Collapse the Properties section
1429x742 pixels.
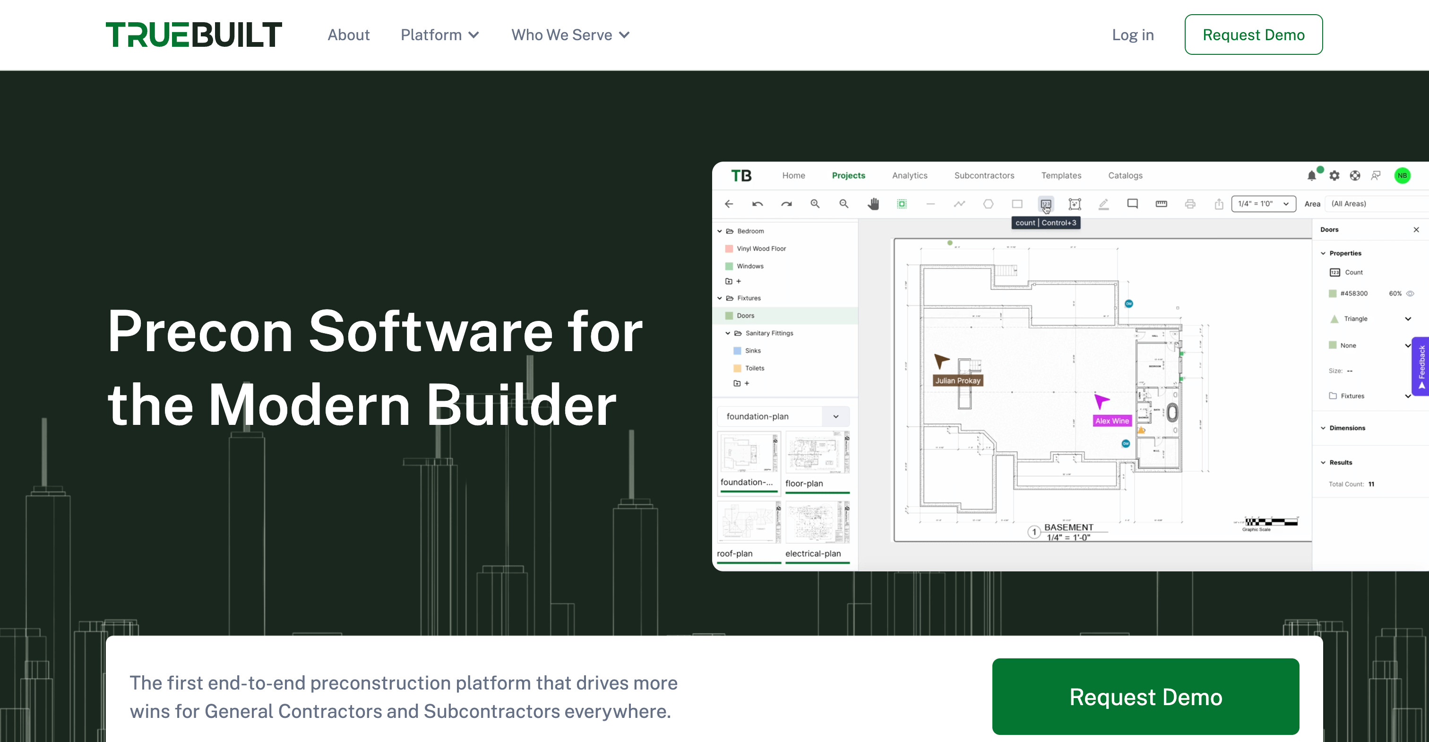point(1323,253)
